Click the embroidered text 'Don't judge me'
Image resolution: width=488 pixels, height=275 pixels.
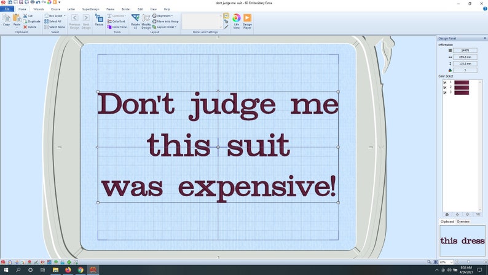pyautogui.click(x=218, y=106)
